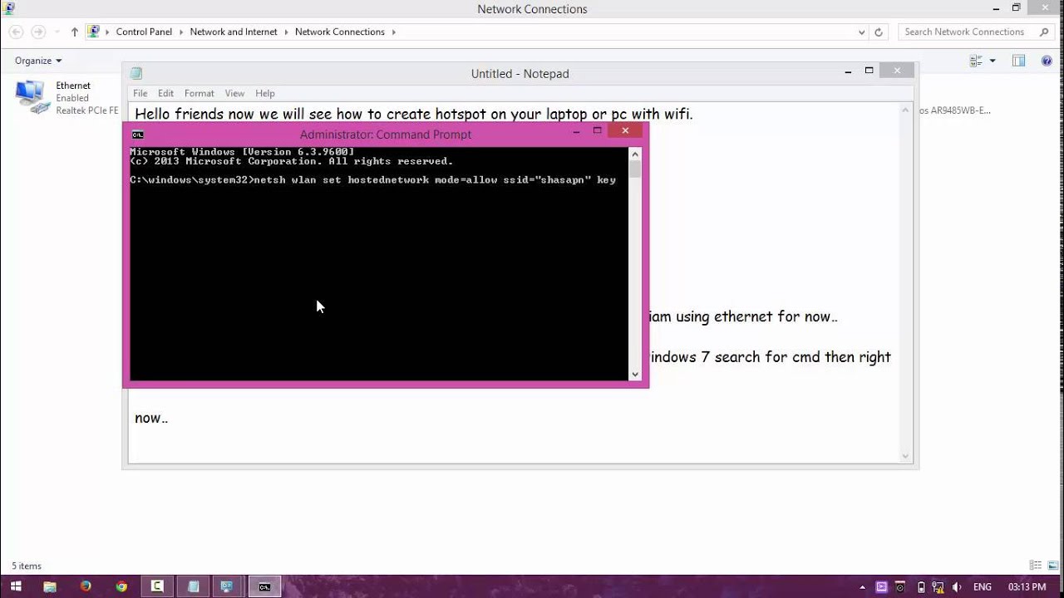
Task: Go to Network and Internet breadcrumb
Action: click(x=234, y=32)
